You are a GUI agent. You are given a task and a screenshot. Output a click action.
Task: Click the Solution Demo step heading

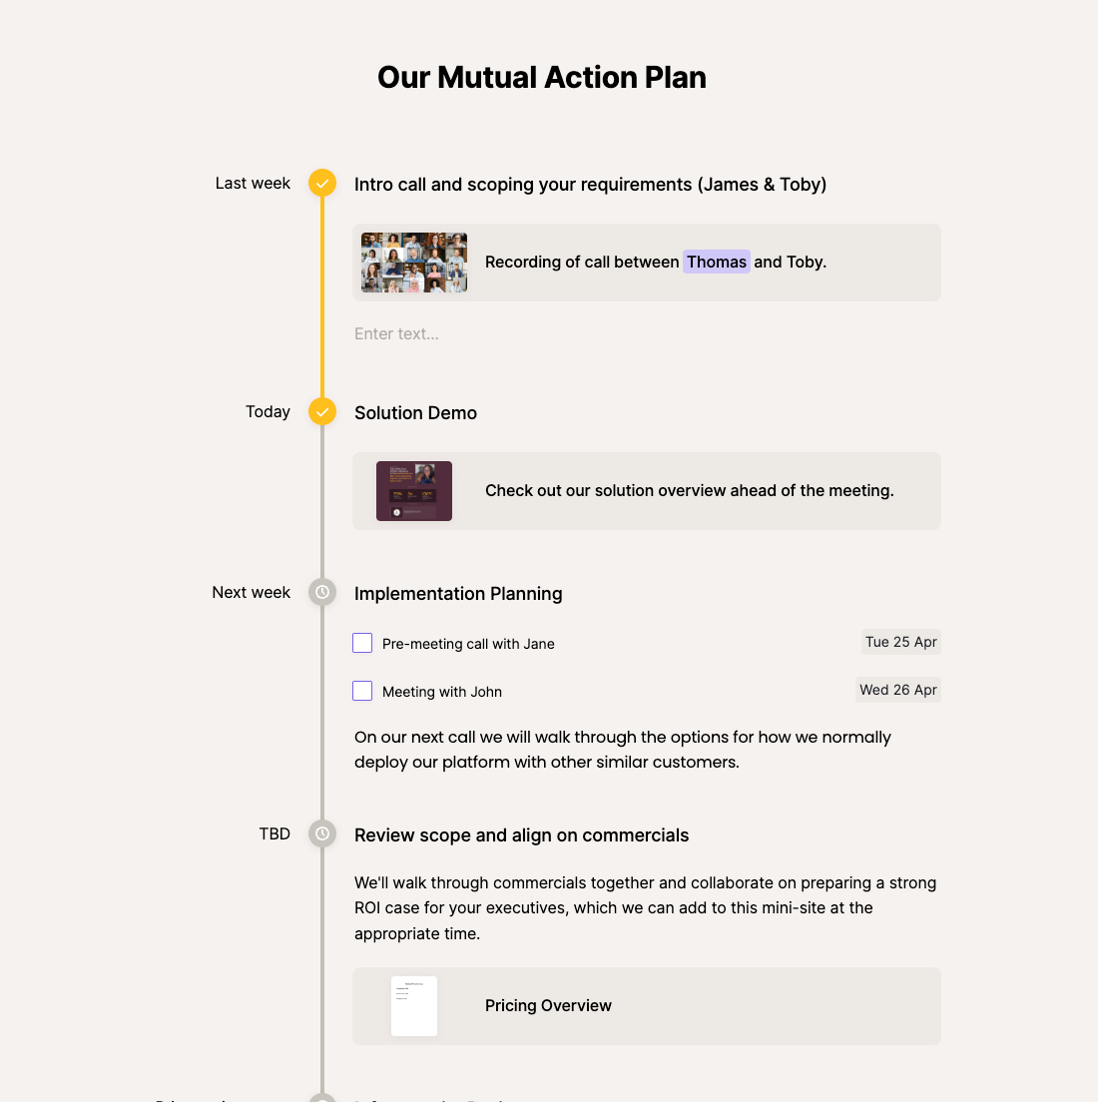[x=415, y=413]
